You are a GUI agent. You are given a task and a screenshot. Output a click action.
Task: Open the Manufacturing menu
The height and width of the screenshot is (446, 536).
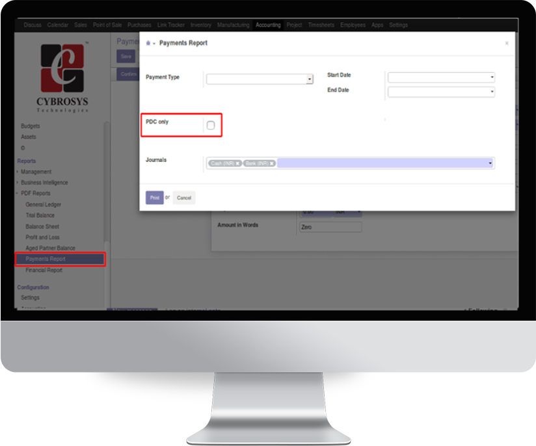click(234, 25)
